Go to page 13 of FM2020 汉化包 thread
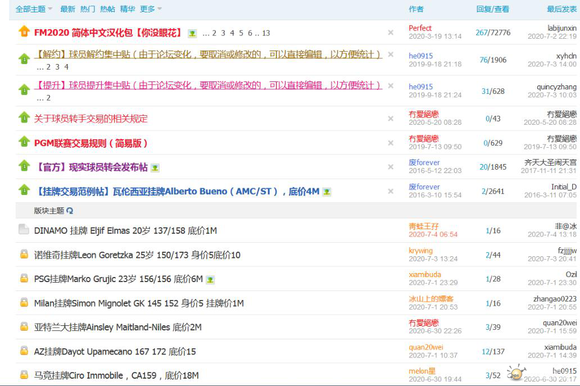The image size is (580, 386). 266,33
